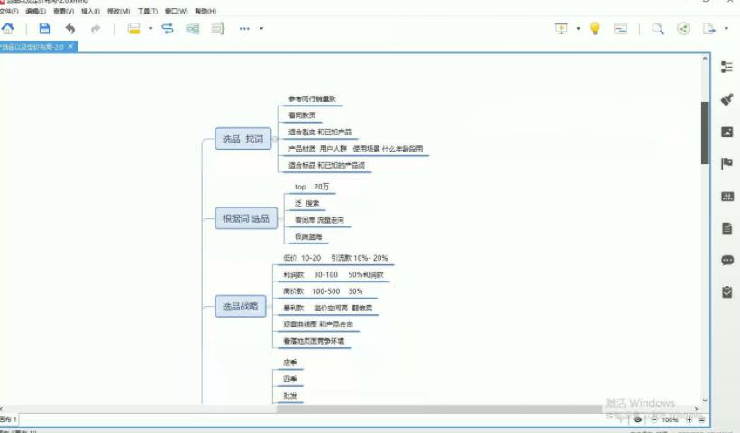This screenshot has width=740, height=433.
Task: Expand the export dropdown arrow
Action: coord(725,29)
